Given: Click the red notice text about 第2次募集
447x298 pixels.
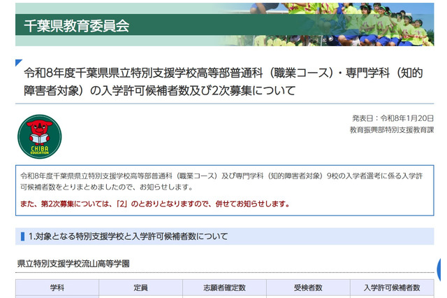Looking at the screenshot, I should (155, 204).
